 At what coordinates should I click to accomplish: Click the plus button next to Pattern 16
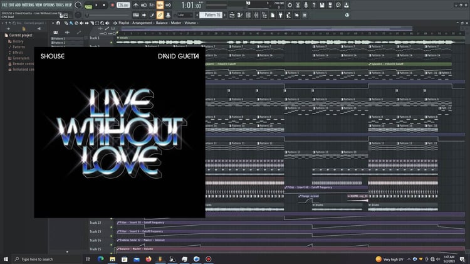[225, 15]
